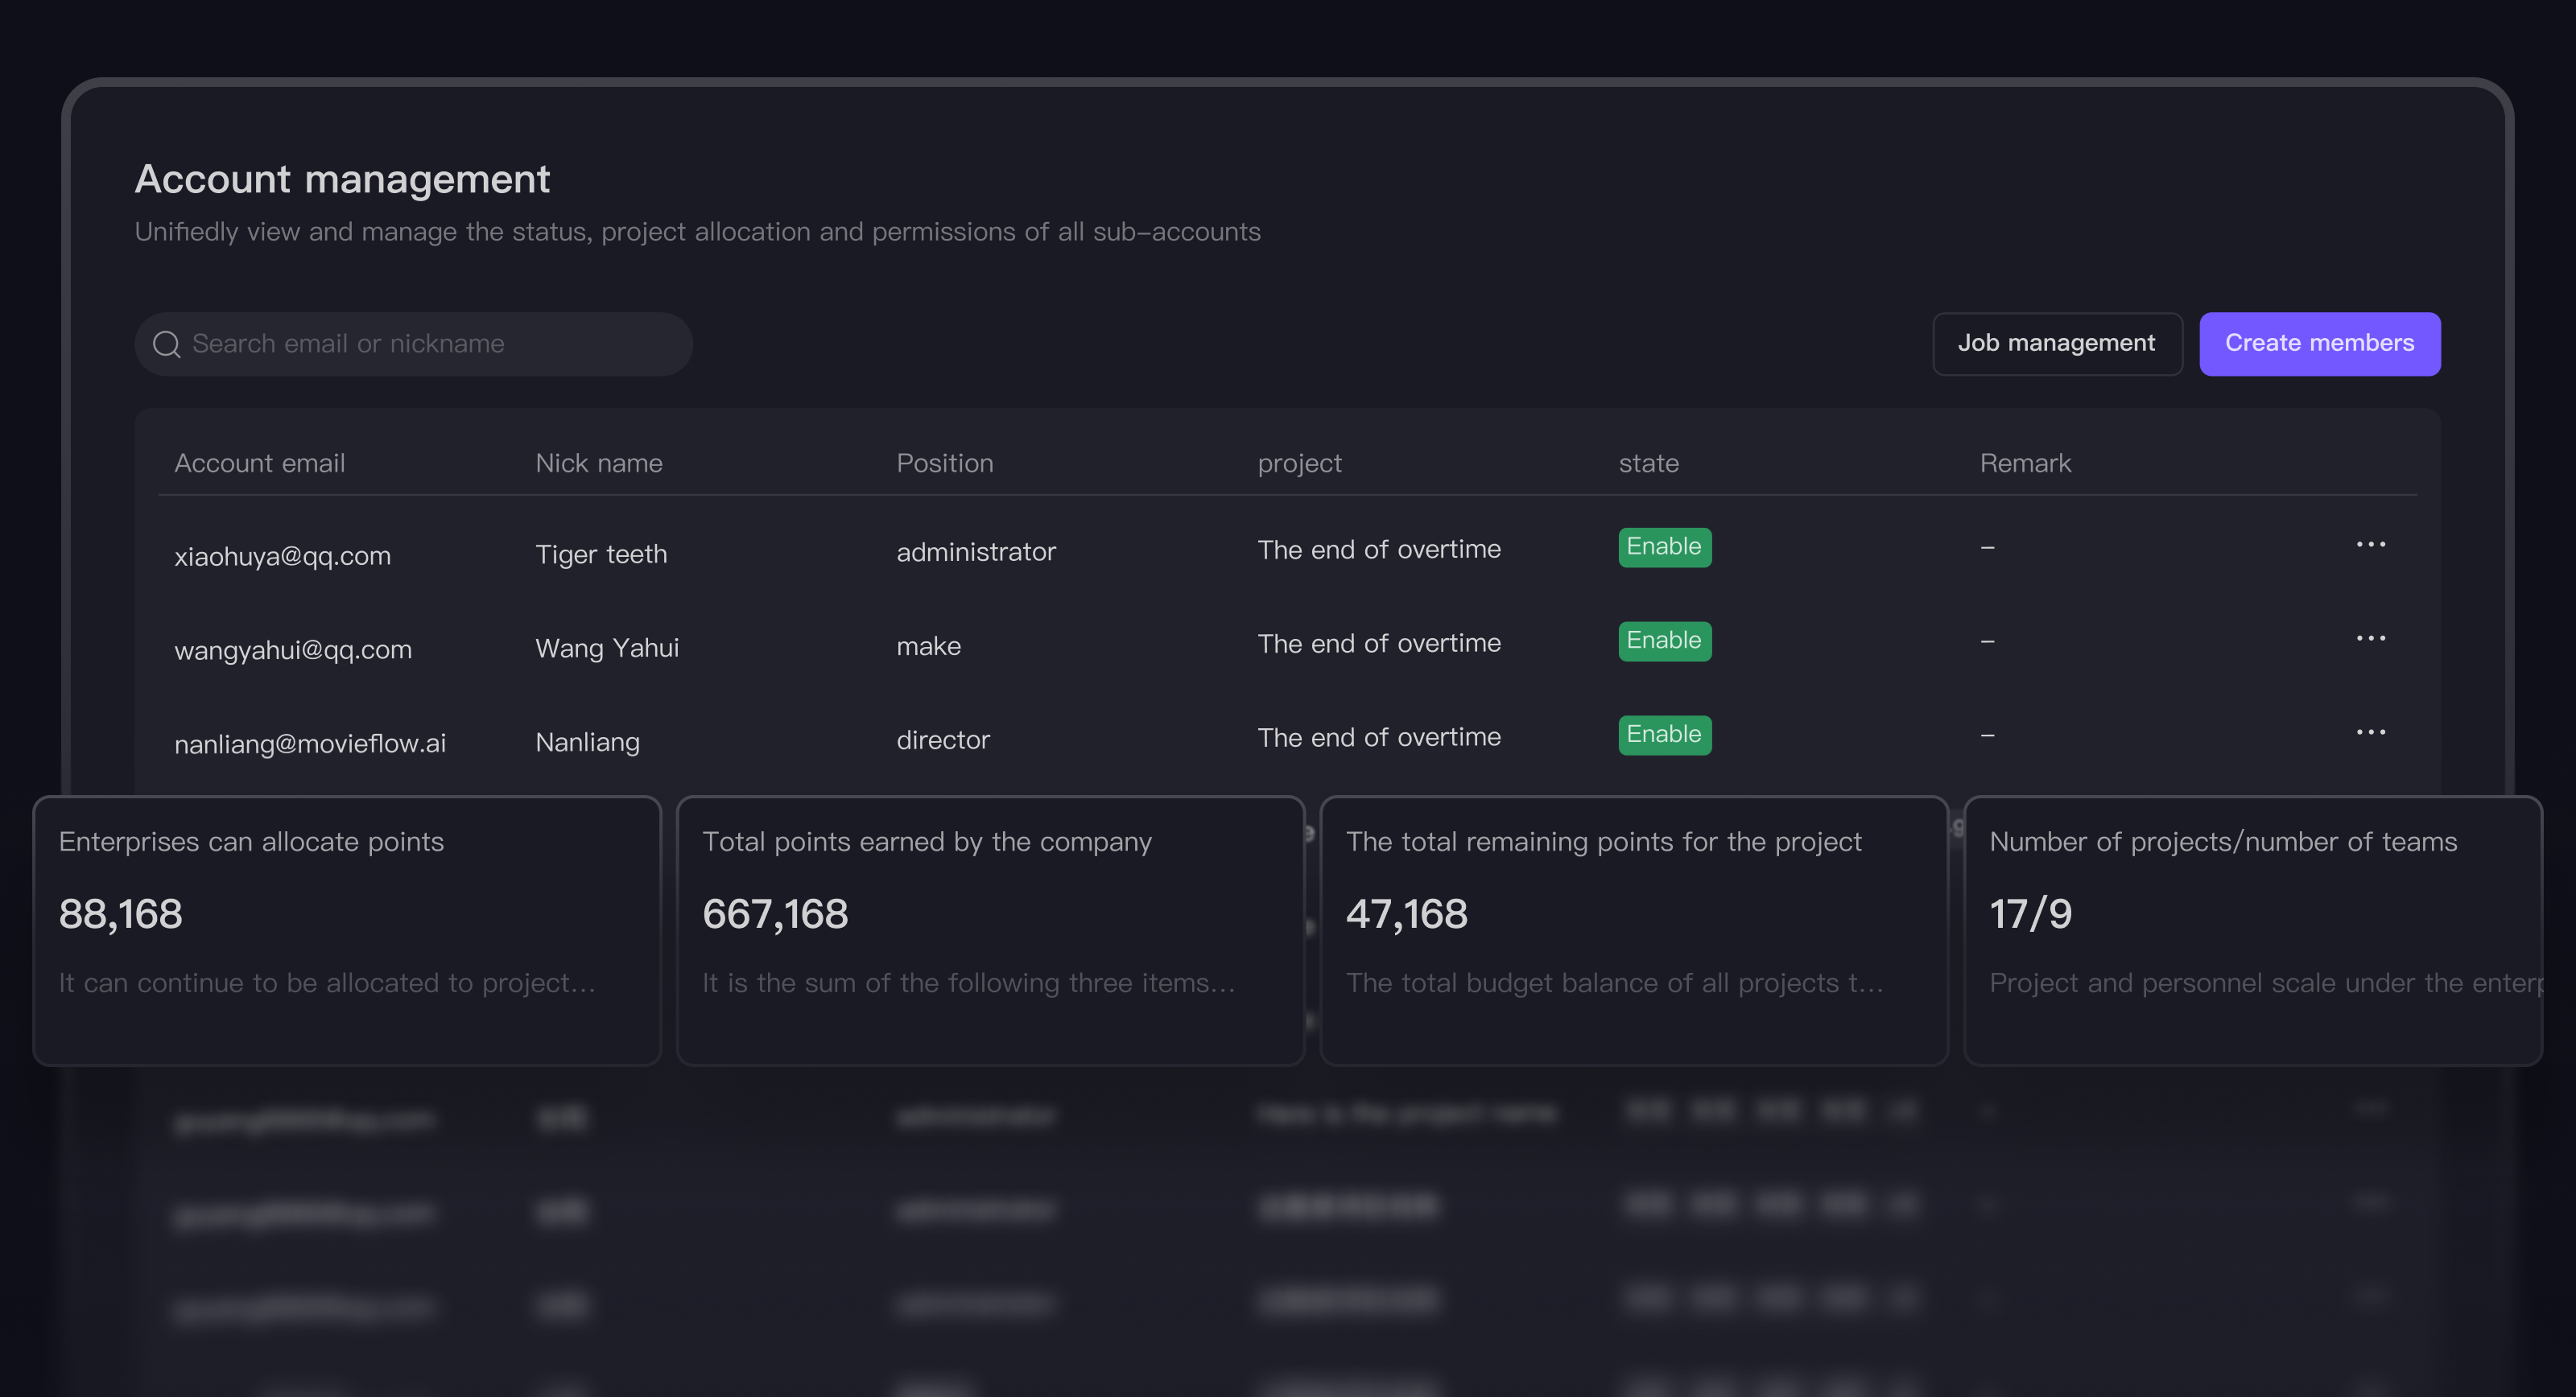Image resolution: width=2576 pixels, height=1397 pixels.
Task: Focus the Search email or nickname field
Action: click(413, 344)
